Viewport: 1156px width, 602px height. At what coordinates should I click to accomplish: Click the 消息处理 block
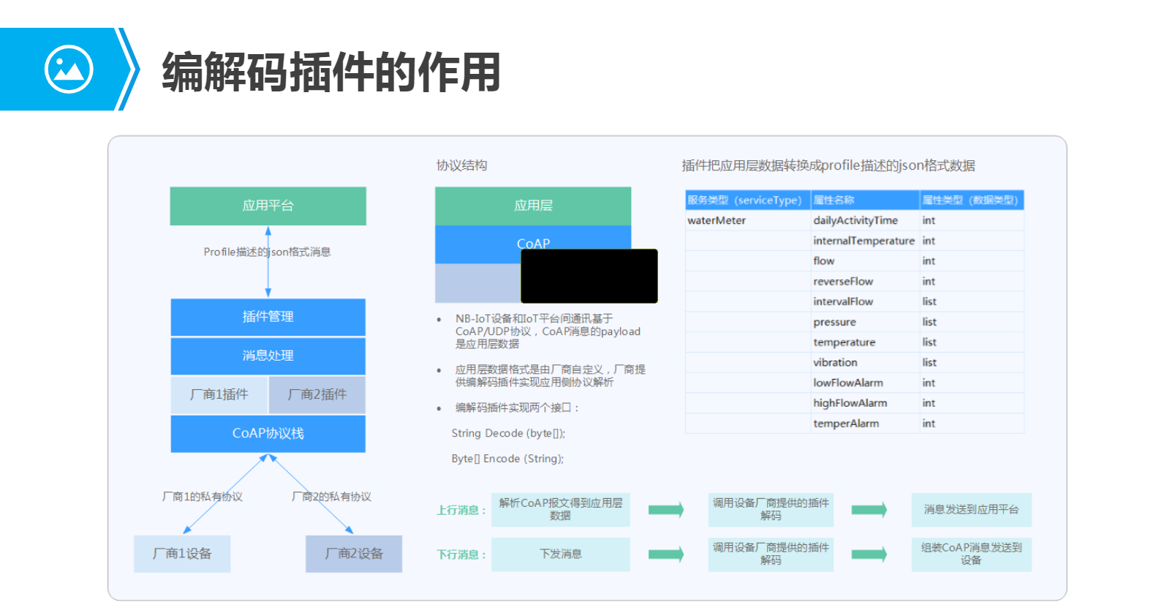tap(268, 355)
